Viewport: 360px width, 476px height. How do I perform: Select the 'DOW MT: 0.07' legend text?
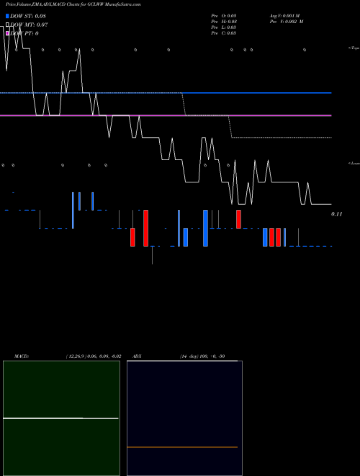(x=29, y=25)
